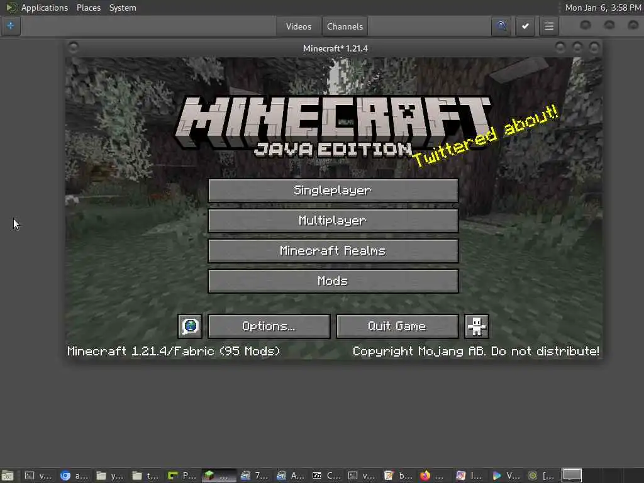This screenshot has width=644, height=483.
Task: Open the Multiplayer server list
Action: tap(333, 221)
